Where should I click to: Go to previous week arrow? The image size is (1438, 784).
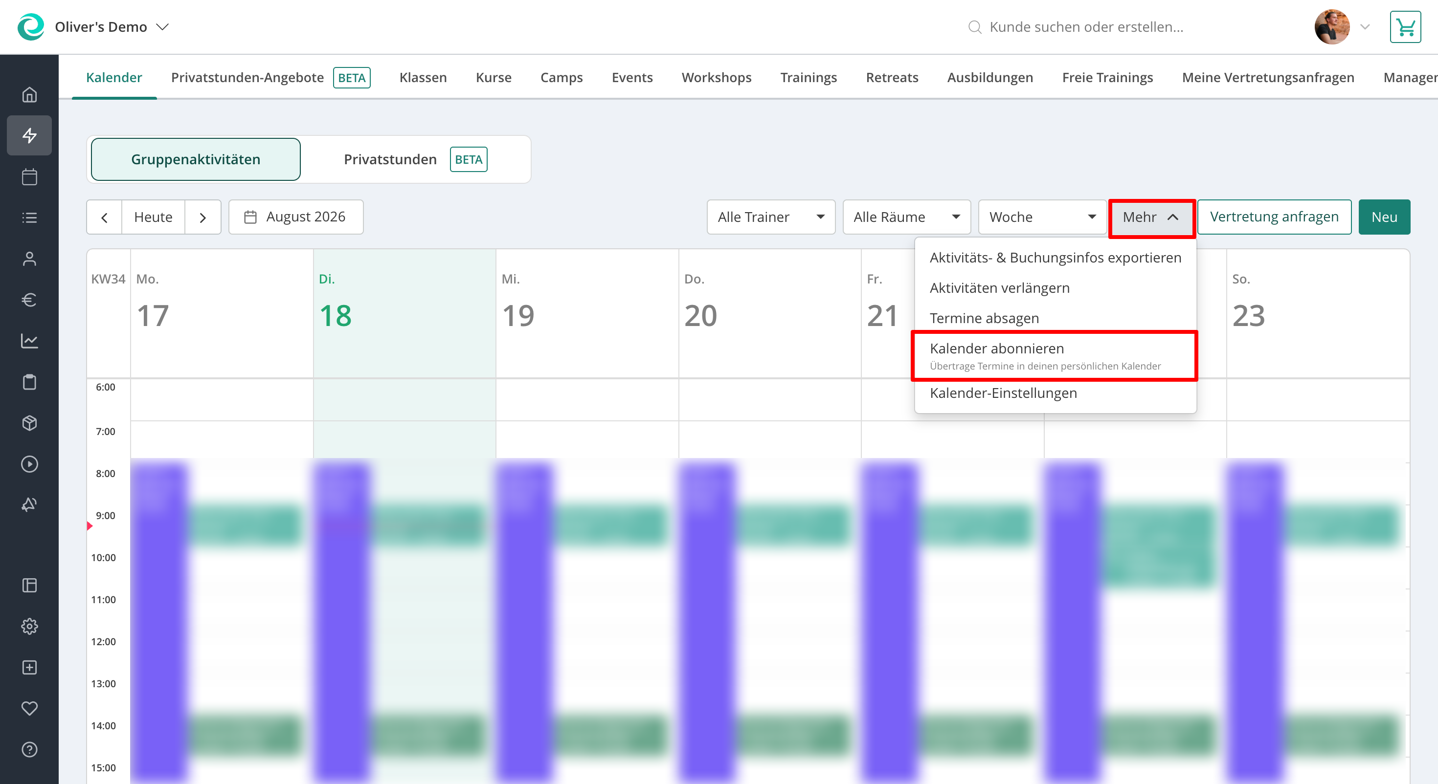[x=104, y=217]
